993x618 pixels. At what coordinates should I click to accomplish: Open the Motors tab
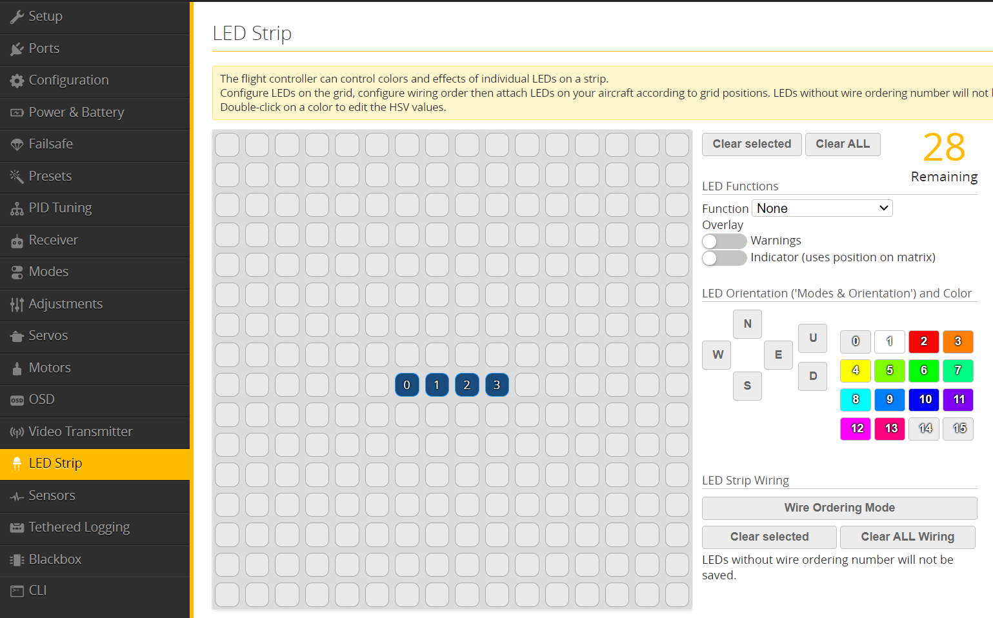50,368
